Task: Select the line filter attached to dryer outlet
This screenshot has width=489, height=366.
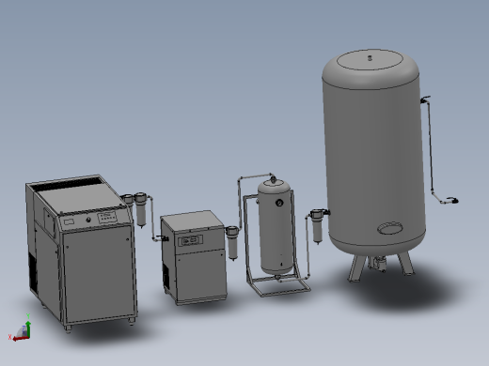Action: click(x=232, y=242)
